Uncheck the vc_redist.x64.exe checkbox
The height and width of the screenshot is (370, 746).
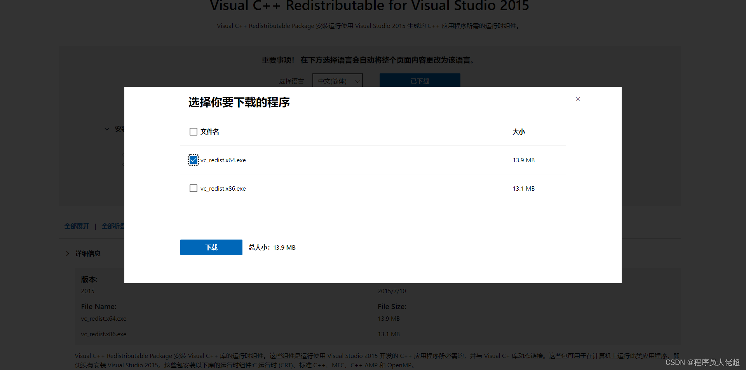(193, 160)
